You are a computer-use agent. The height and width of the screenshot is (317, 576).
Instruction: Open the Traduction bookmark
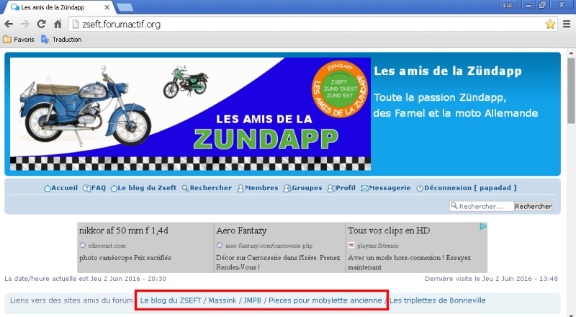61,40
